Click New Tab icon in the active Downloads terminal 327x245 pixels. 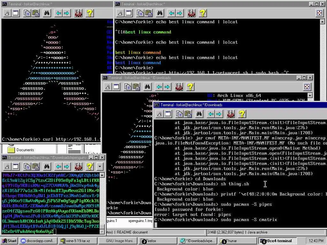(160, 114)
